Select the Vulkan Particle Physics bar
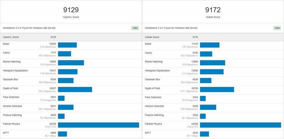This screenshot has height=139, width=284. [x=240, y=125]
